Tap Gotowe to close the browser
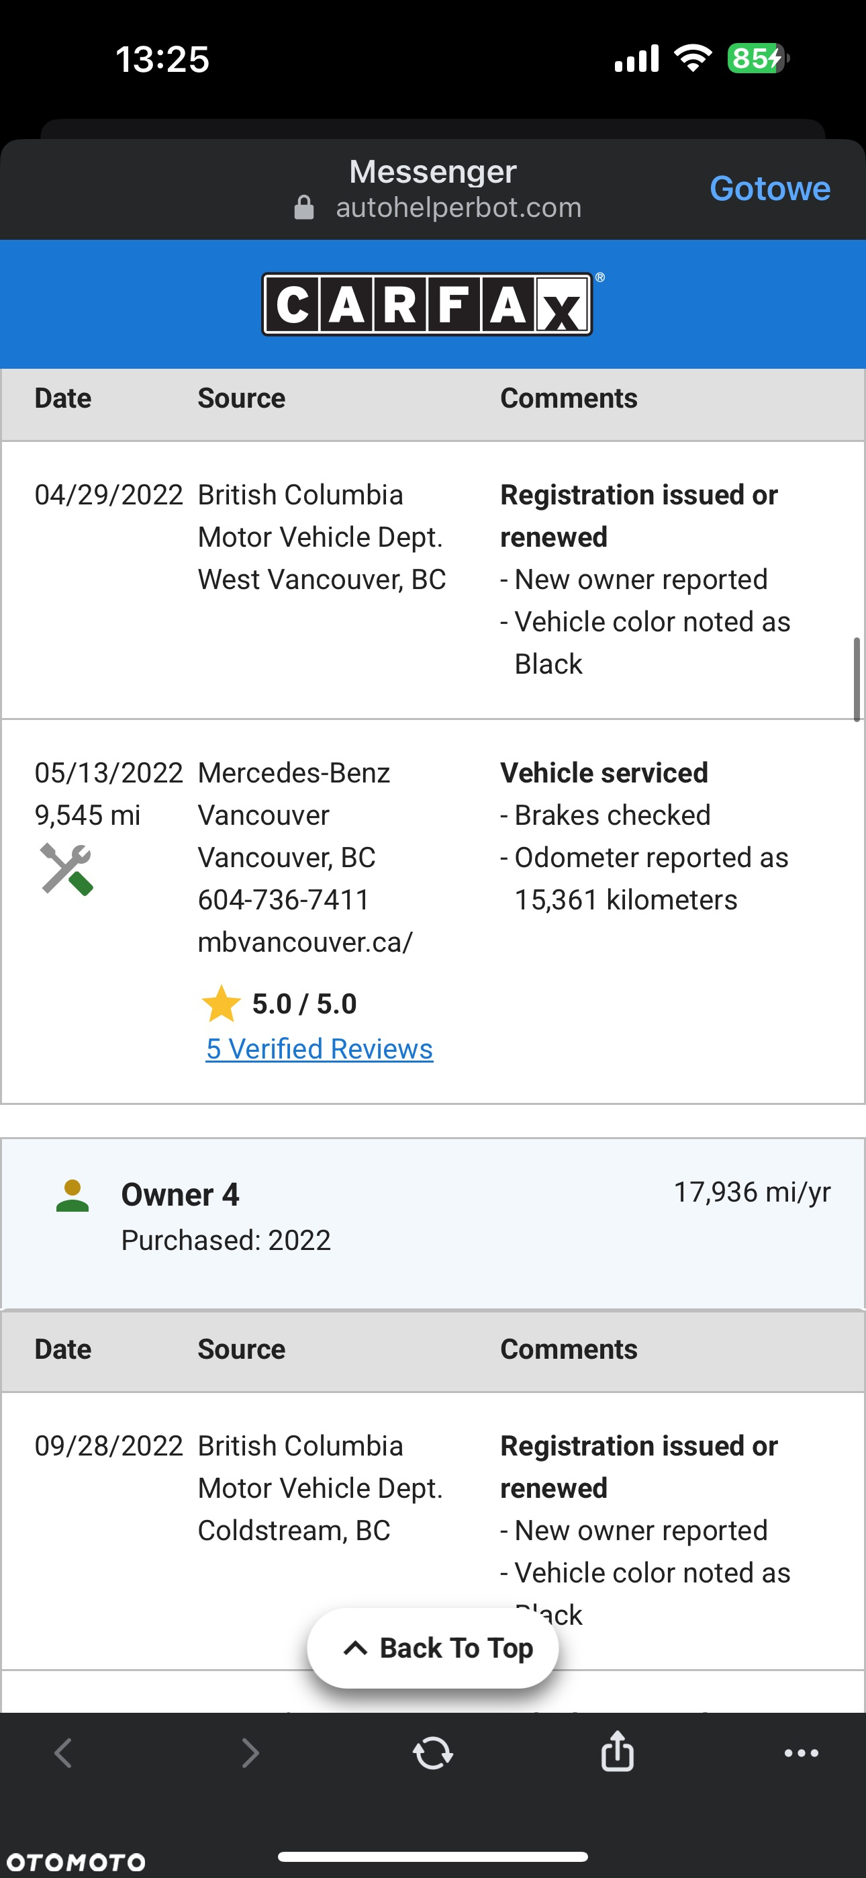The image size is (866, 1878). tap(770, 188)
